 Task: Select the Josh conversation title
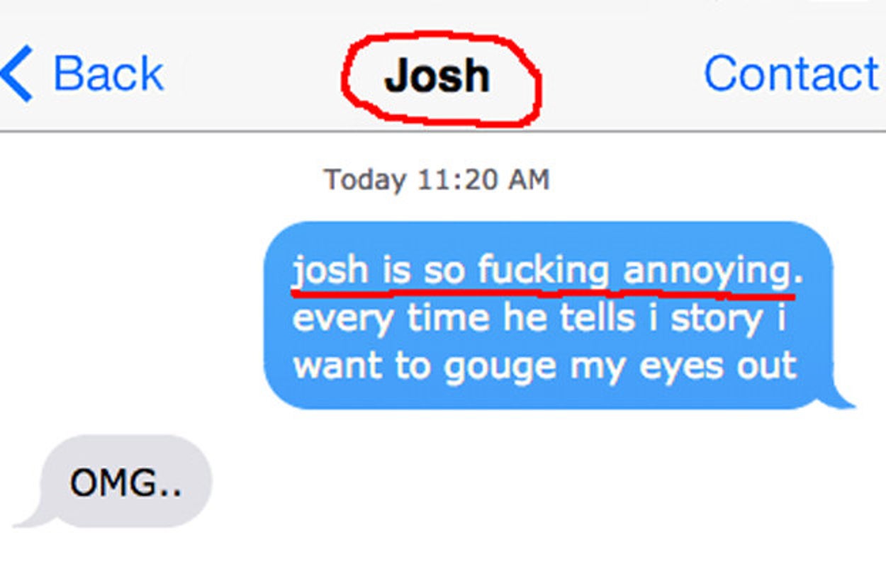click(x=437, y=76)
